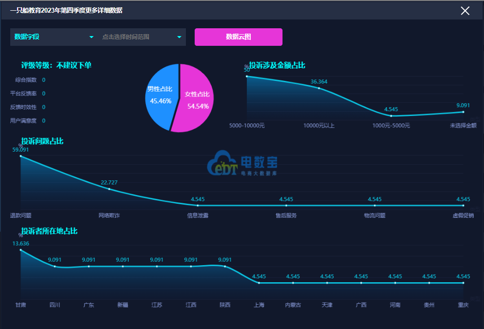This screenshot has height=329, width=484.
Task: Expand the 点击选择时间范围 time range selector
Action: coord(141,37)
